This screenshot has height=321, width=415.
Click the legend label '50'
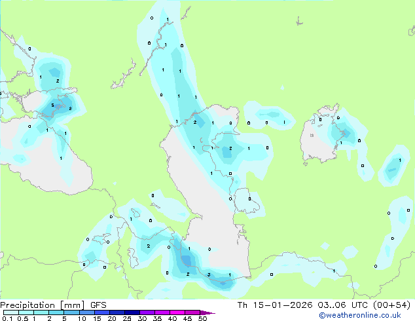coord(202,318)
